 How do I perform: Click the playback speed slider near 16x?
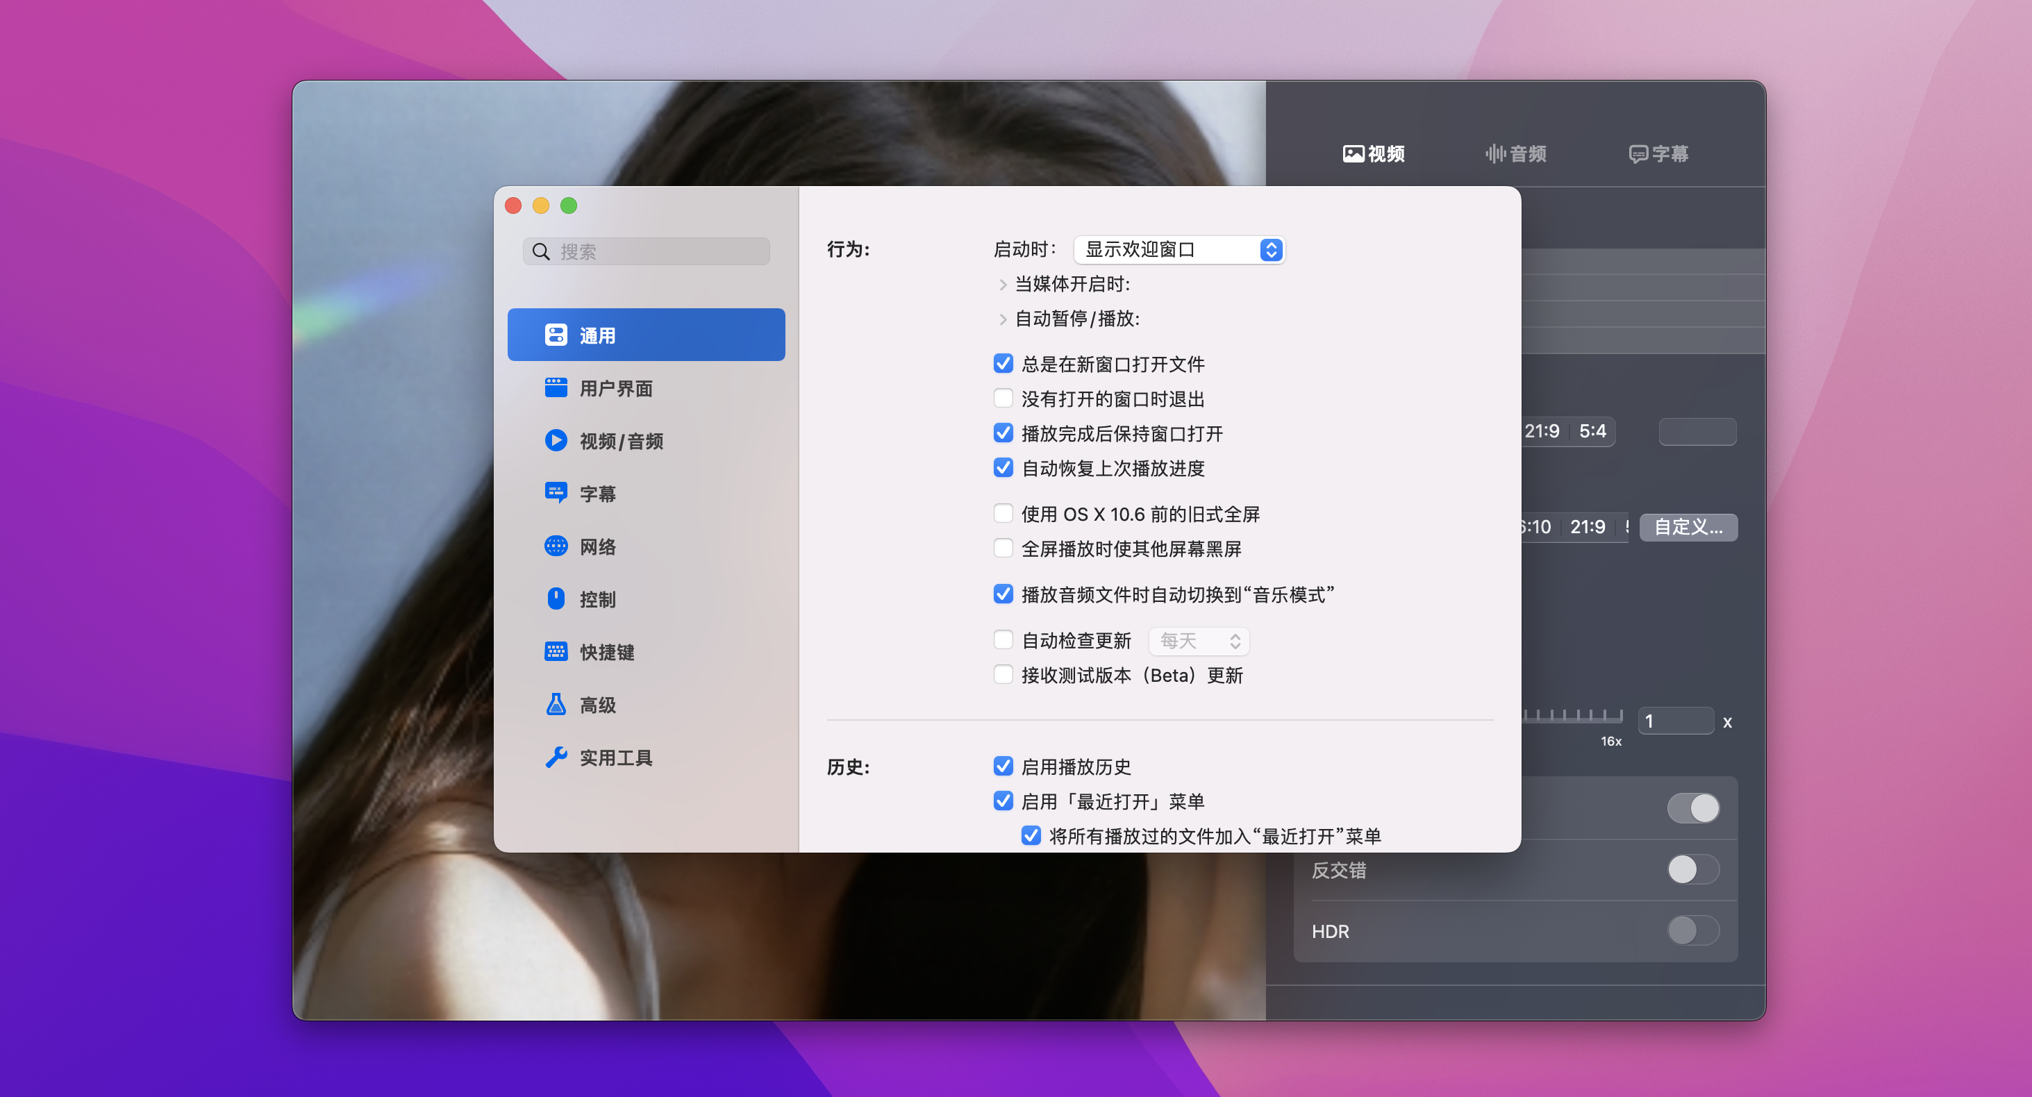coord(1574,716)
